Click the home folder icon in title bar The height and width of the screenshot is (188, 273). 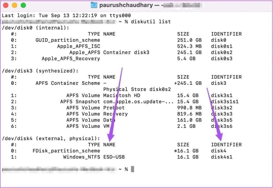click(x=94, y=5)
